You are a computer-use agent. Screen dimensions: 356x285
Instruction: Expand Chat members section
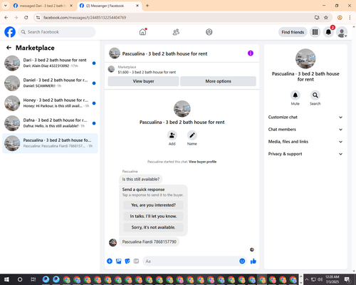coord(305,130)
